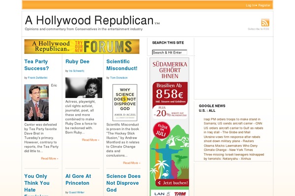The image size is (295, 196).
Task: Open author Frank DeMartini's page
Action: click(x=38, y=77)
